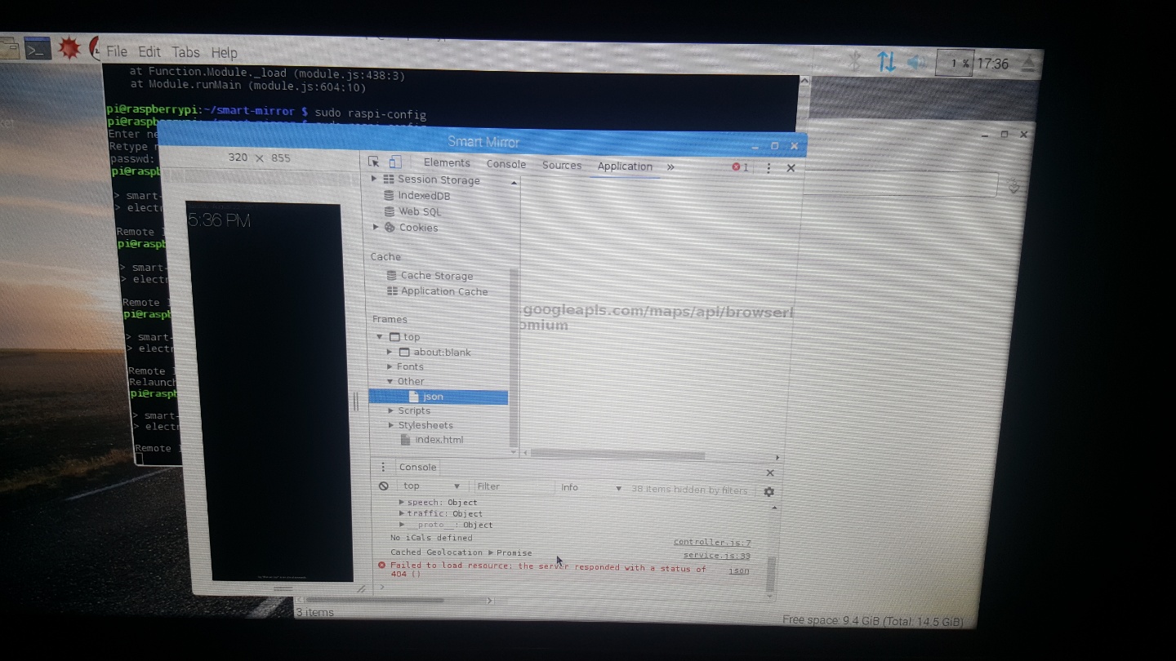The height and width of the screenshot is (661, 1176).
Task: Open the Tabs menu of the terminal window
Action: tap(185, 51)
